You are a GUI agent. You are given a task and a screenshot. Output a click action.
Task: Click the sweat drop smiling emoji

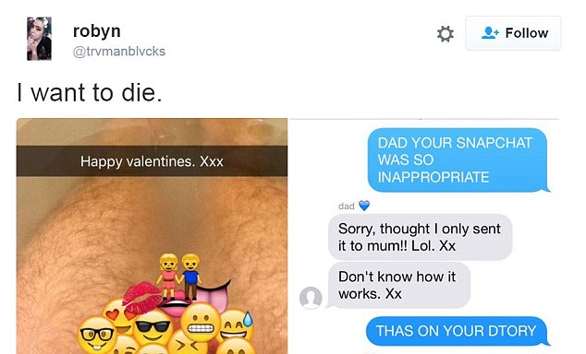(236, 325)
